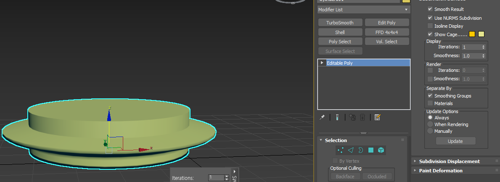
Task: Click the Backface culling button
Action: pos(345,177)
